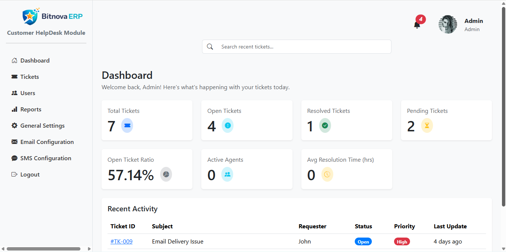The image size is (506, 252).
Task: Open SMS Configuration page
Action: (x=46, y=158)
